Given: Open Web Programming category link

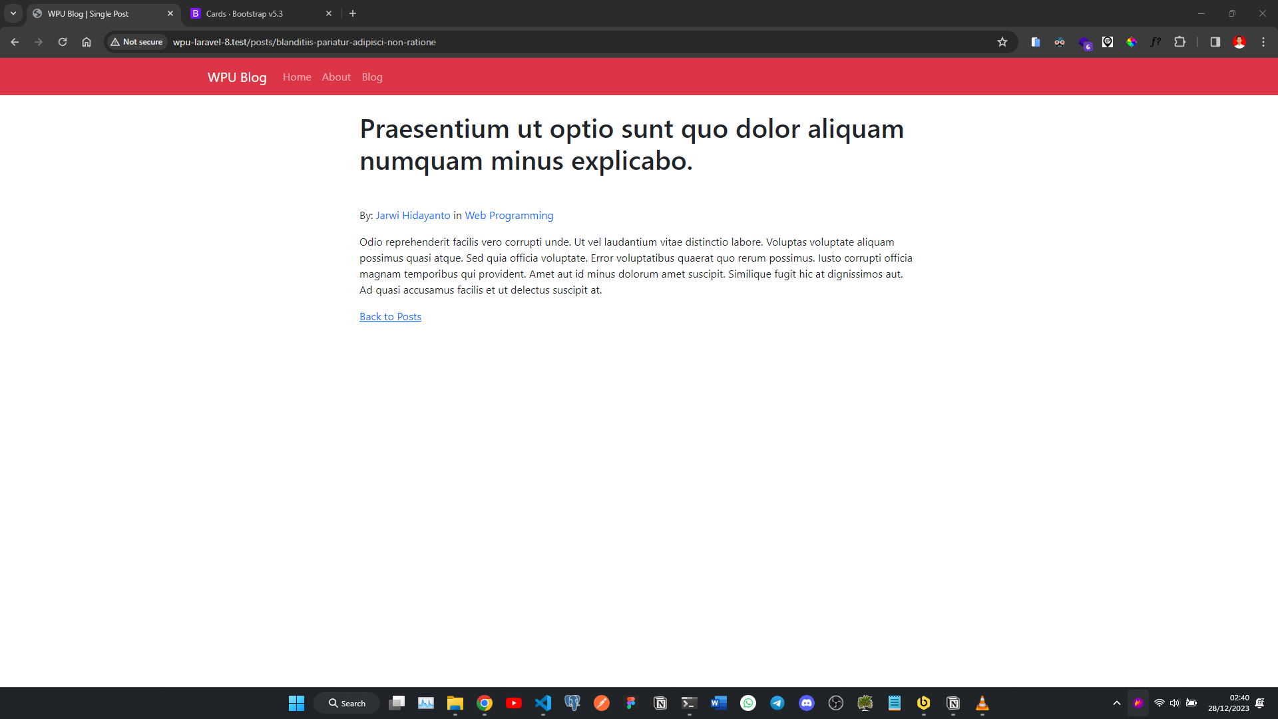Looking at the screenshot, I should [x=509, y=216].
